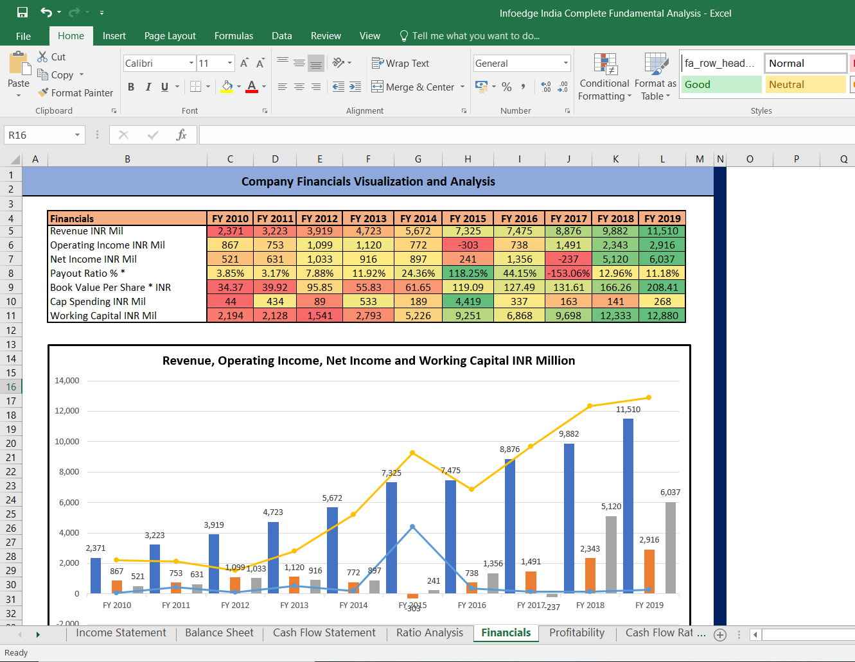855x662 pixels.
Task: Click the Redo arrow icon
Action: [x=75, y=12]
